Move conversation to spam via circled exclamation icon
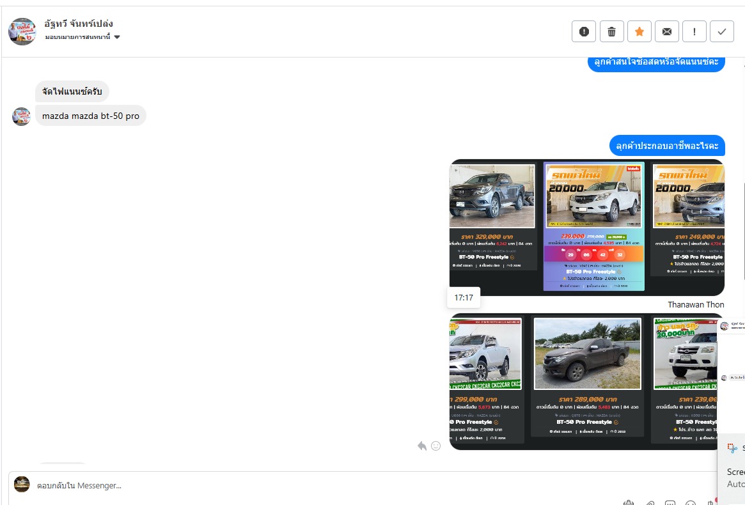 pos(583,32)
